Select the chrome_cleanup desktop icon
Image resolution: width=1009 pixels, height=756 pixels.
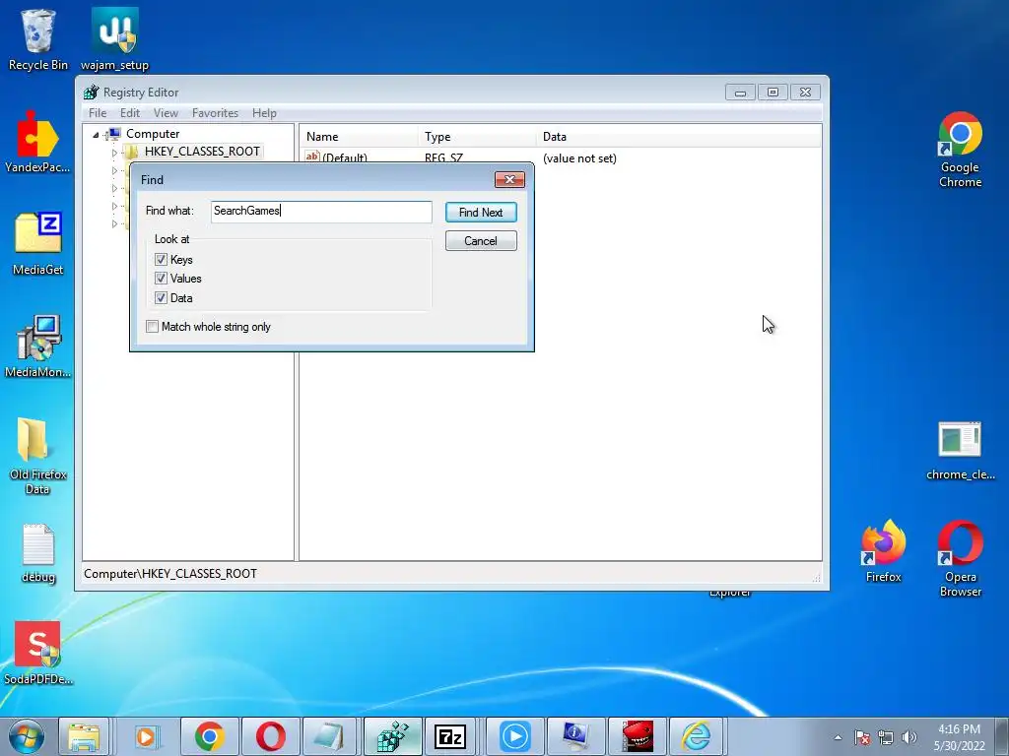960,450
